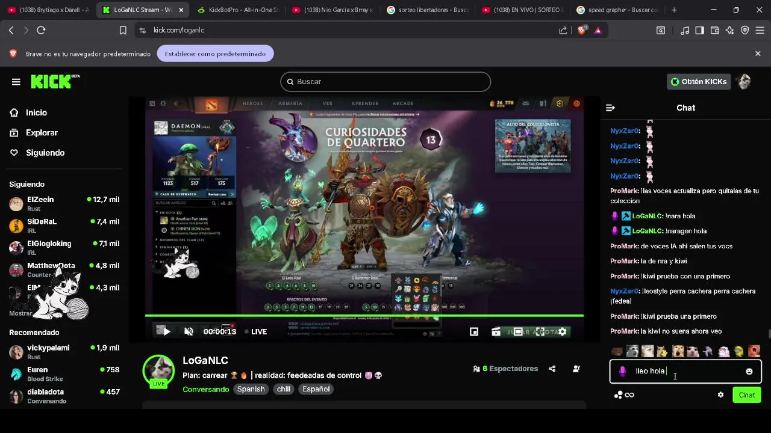Open Brave playlist music icon
The width and height of the screenshot is (771, 433).
click(685, 30)
